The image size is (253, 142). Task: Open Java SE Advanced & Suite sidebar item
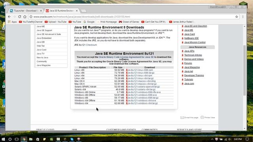tap(49, 34)
